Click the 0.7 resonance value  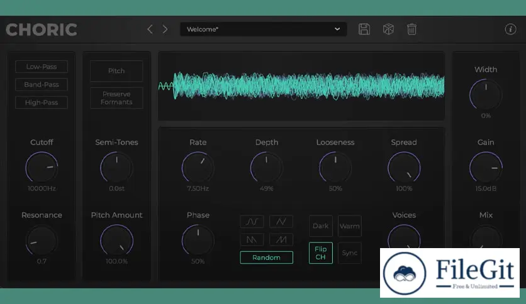coord(42,261)
